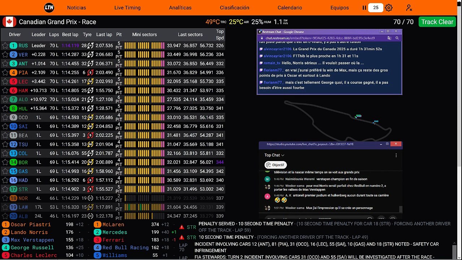Click RUS mini sectors bar
462x260 pixels.
(144, 45)
